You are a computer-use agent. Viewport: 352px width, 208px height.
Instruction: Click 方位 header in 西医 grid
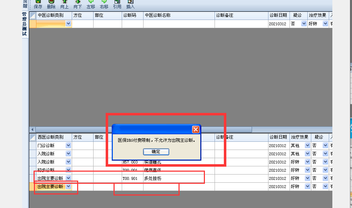(82, 137)
